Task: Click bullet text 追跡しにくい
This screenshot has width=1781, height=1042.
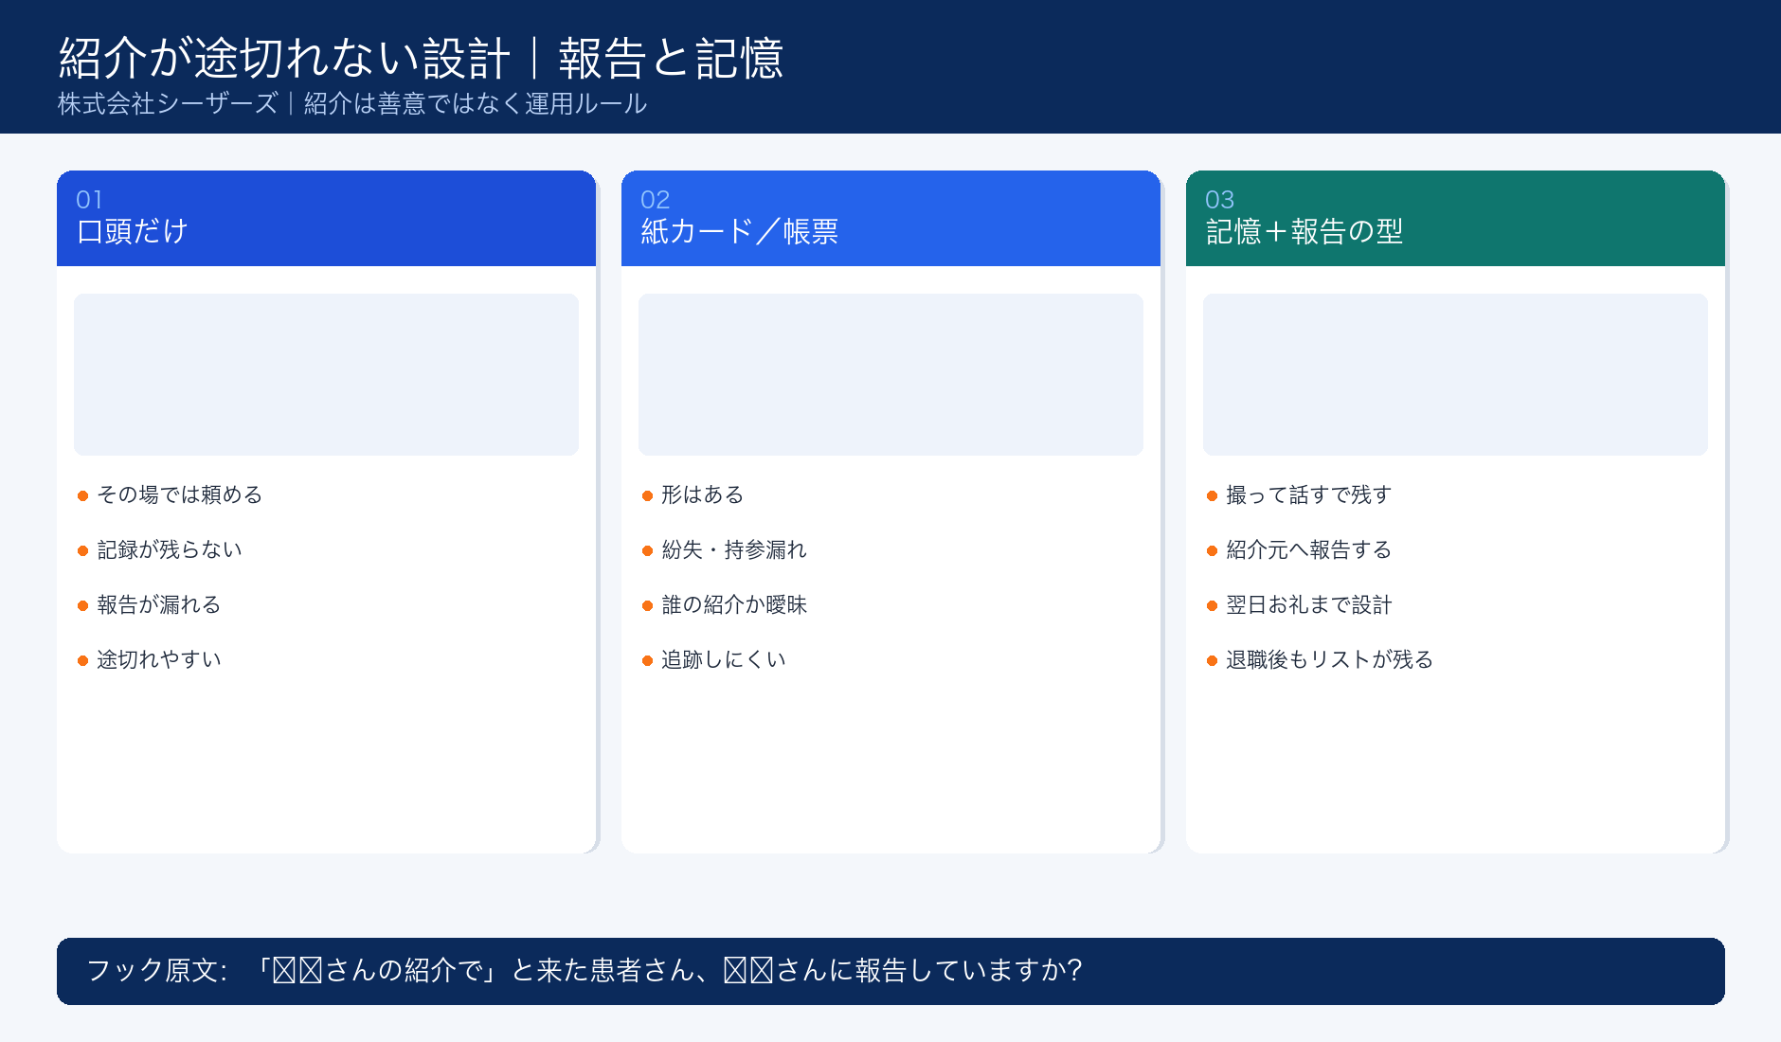Action: [x=724, y=659]
